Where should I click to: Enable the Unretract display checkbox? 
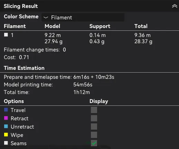[94, 127]
